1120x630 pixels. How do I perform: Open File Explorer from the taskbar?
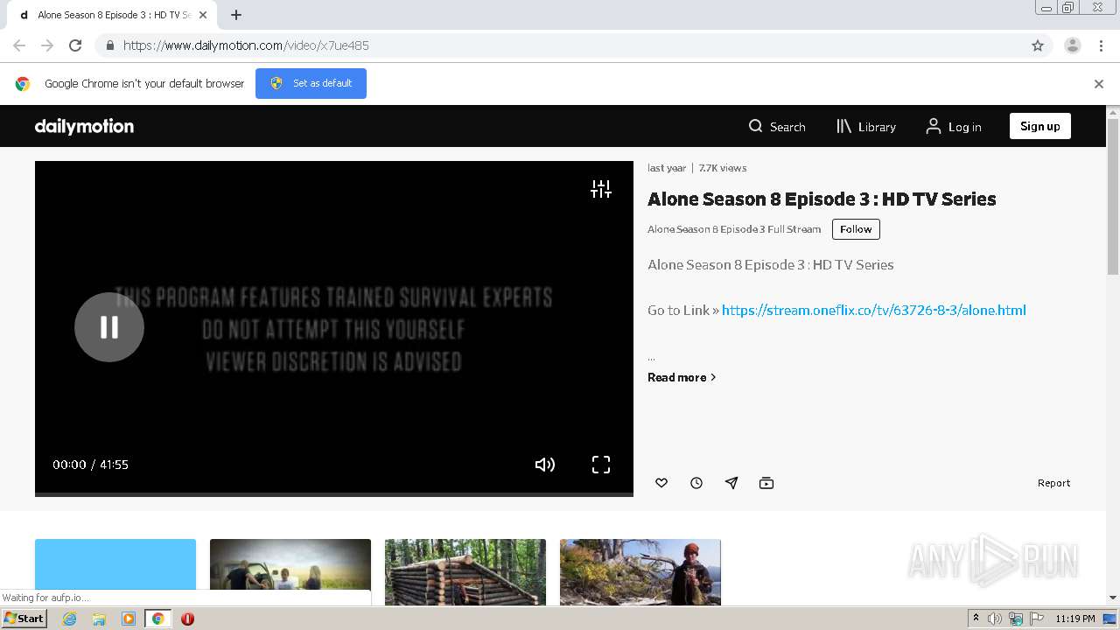pos(99,619)
